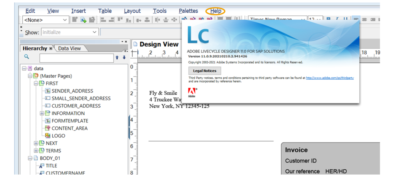Click the align horizontal center icon

(x=147, y=20)
